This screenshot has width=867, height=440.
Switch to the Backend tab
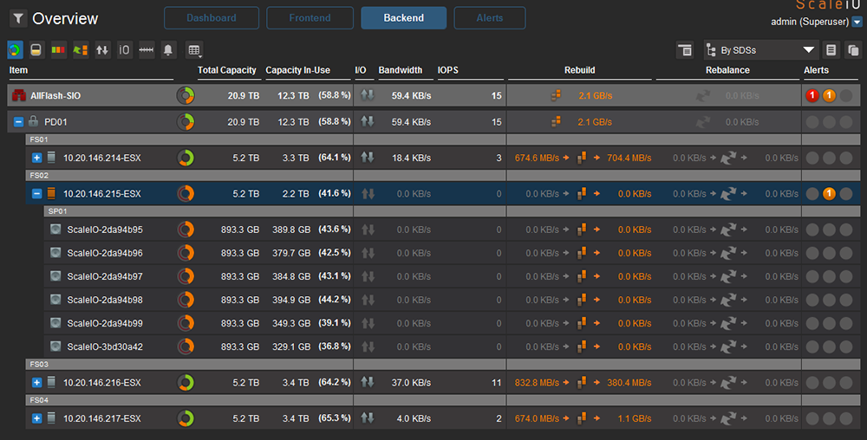coord(404,17)
